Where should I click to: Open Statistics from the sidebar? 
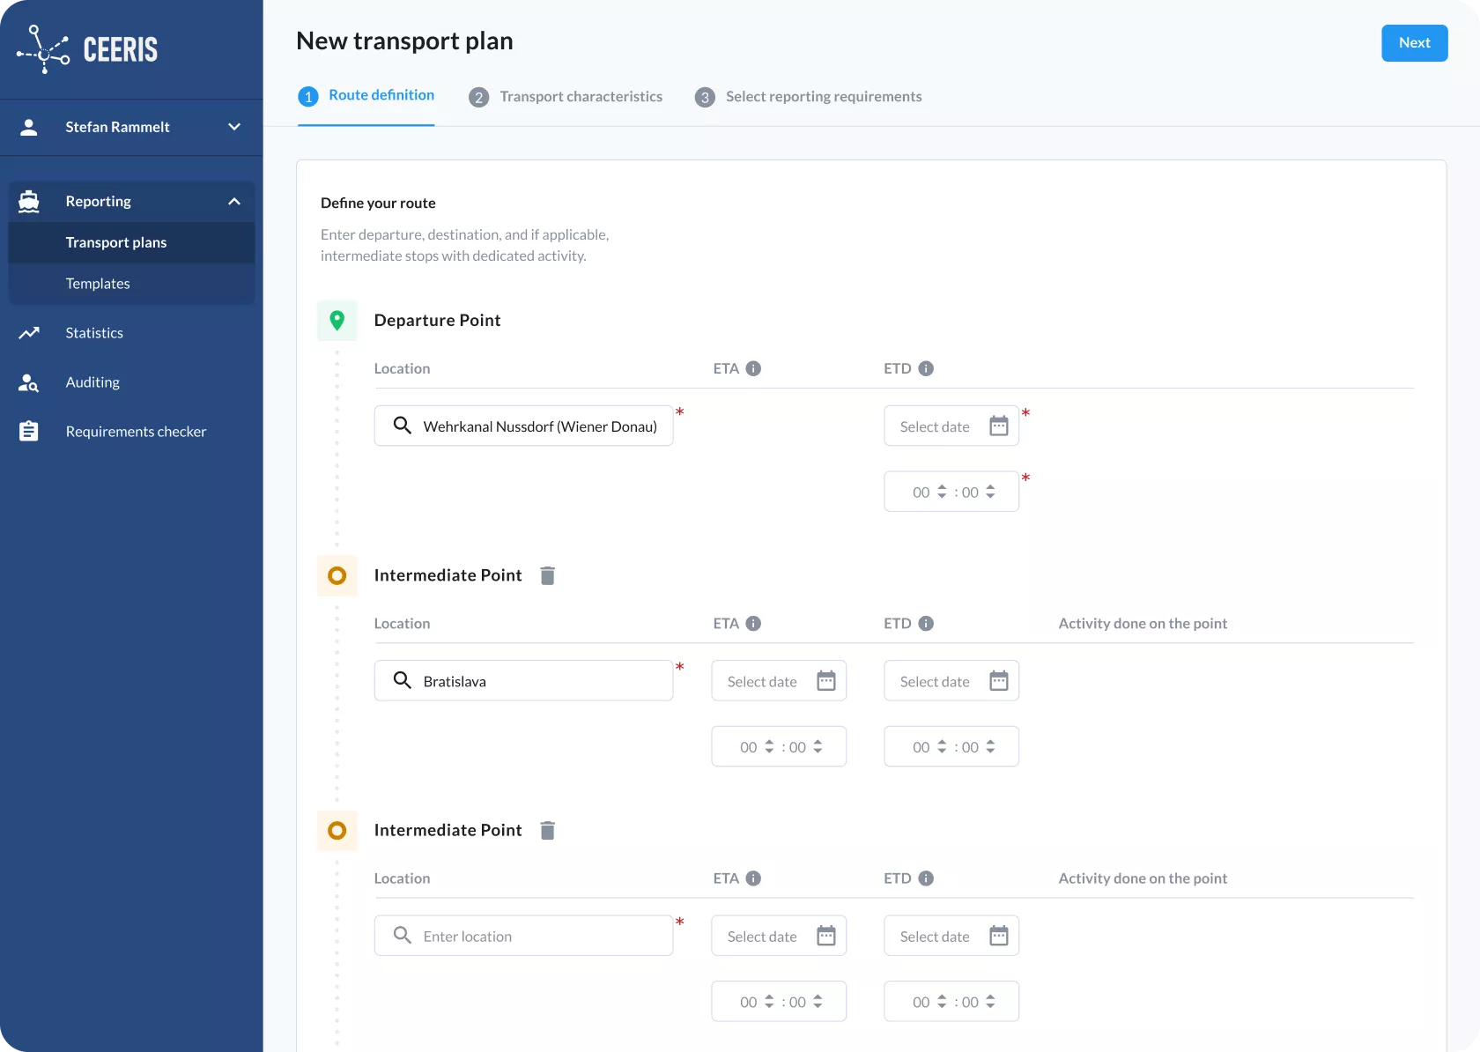[94, 333]
